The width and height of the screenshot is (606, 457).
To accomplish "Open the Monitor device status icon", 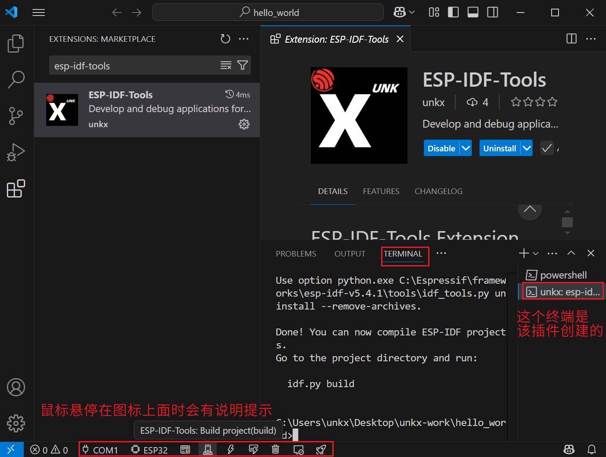I will [298, 450].
